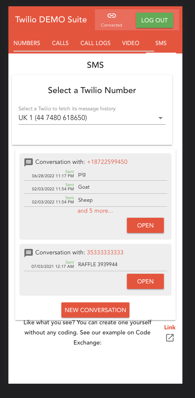The width and height of the screenshot is (195, 398).
Task: Click the 35333333333 phone number
Action: point(105,252)
